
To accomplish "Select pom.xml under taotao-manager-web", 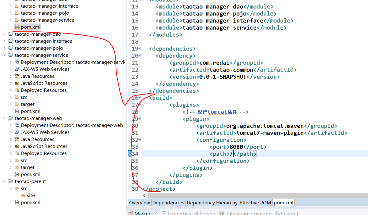I will 31,174.
